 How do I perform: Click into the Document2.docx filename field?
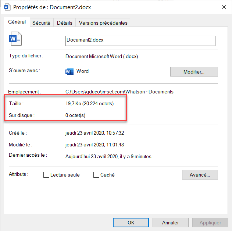coord(140,40)
